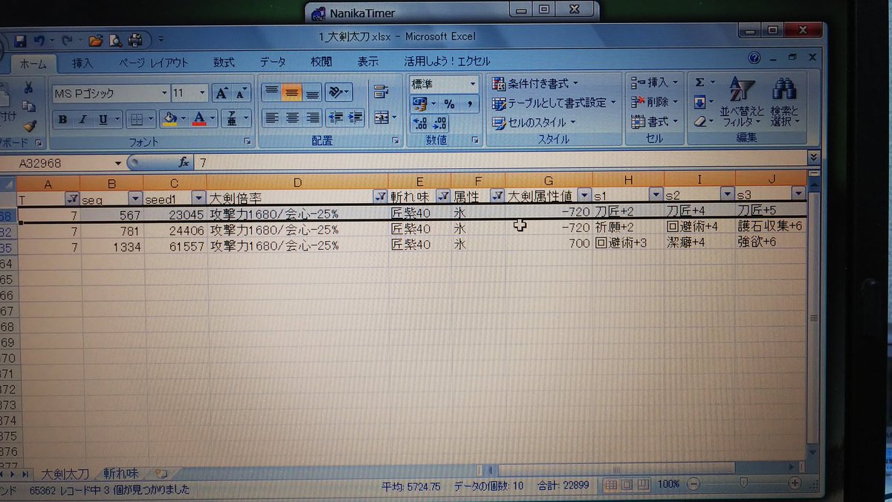
Task: Apply cell borders icon
Action: pyautogui.click(x=135, y=119)
